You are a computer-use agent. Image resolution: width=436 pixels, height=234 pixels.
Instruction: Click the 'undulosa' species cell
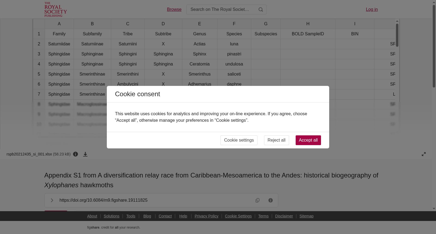[x=234, y=64]
